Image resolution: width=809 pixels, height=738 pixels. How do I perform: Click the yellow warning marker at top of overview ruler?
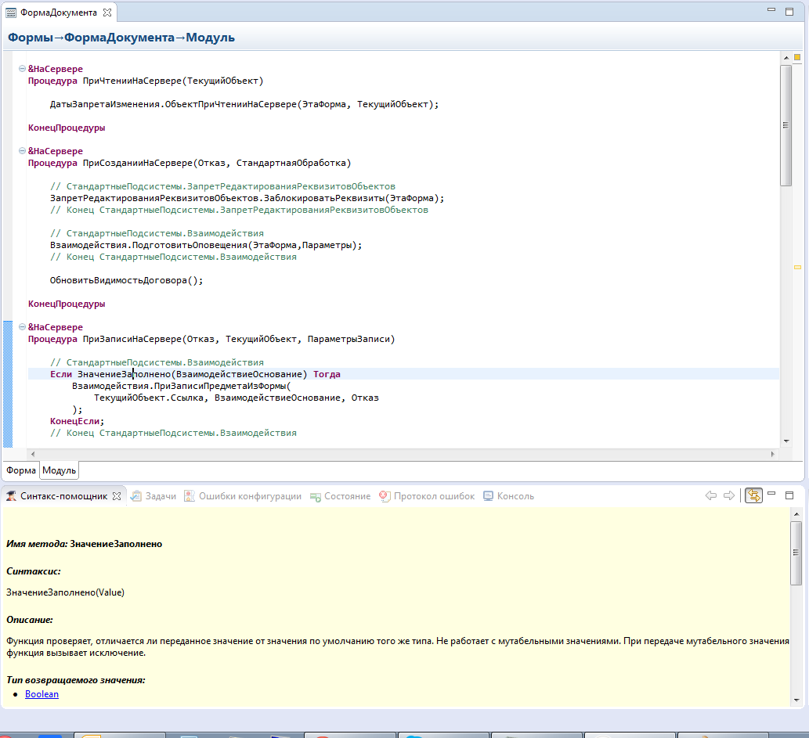[797, 57]
